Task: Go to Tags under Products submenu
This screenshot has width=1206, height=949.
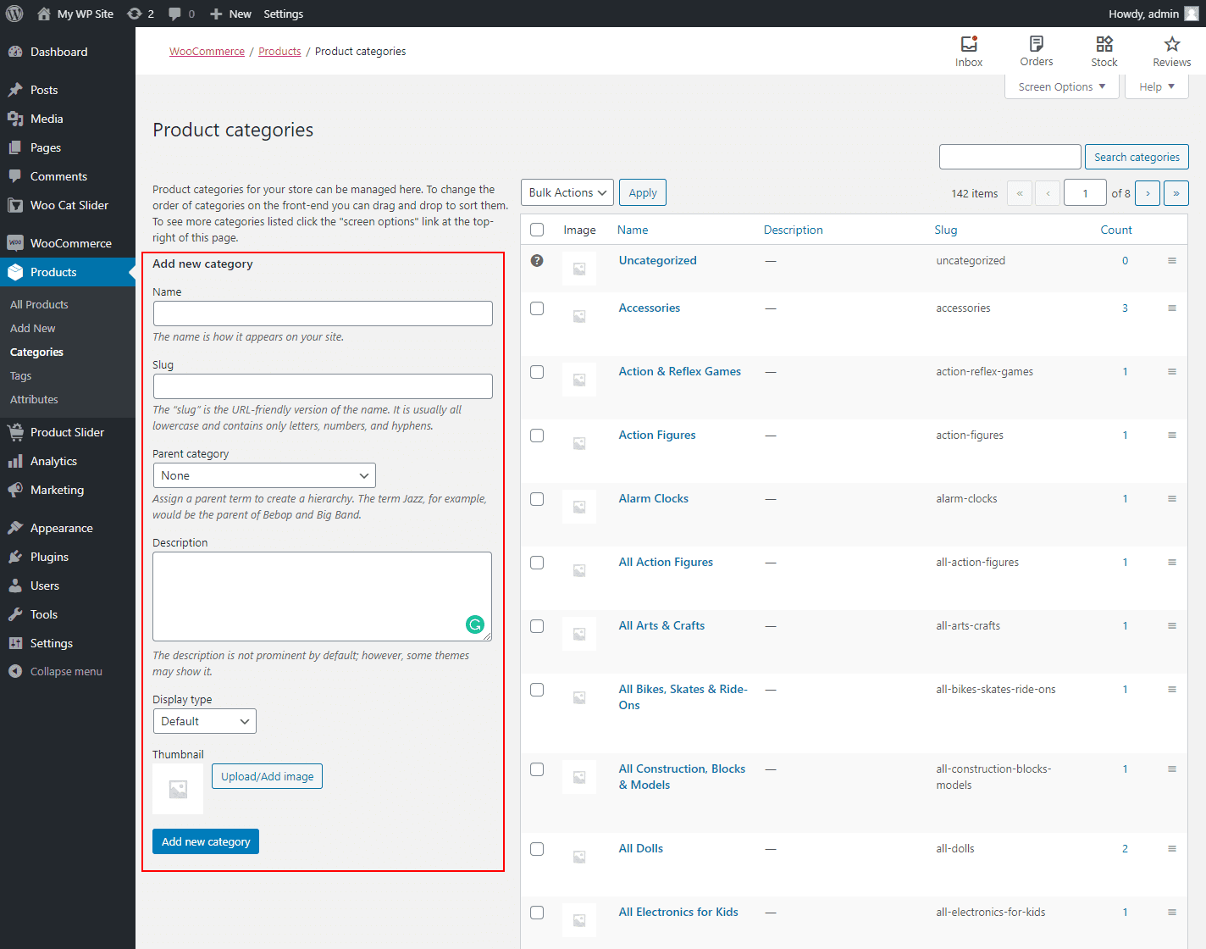Action: (x=20, y=375)
